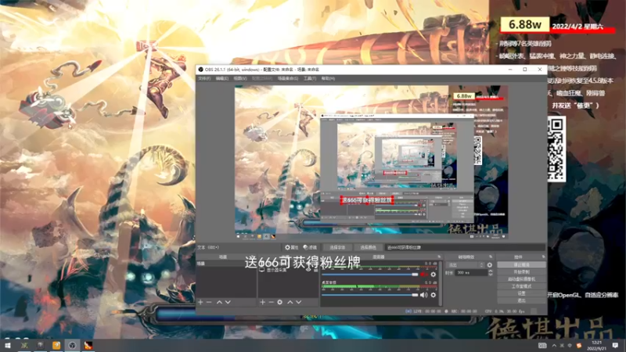Viewport: 626px width, 352px height.
Task: Remove the selected source with the minus icon
Action: point(271,302)
